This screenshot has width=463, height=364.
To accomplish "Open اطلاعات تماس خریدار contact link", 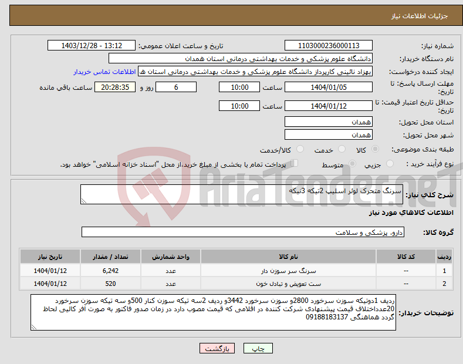I will tap(104, 72).
